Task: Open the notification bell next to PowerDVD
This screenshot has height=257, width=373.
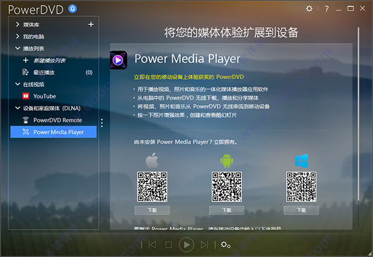Action: [x=73, y=9]
